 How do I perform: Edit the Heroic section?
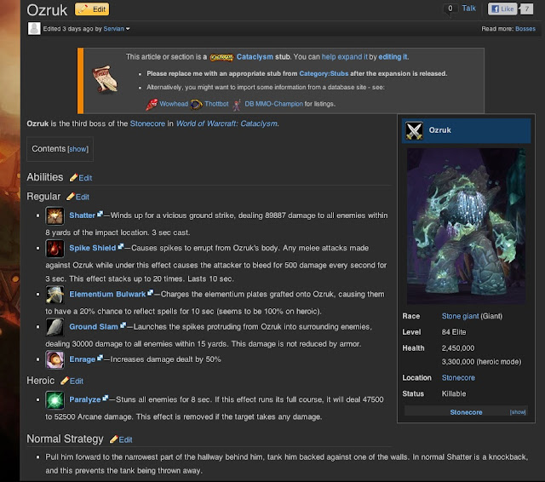[72, 382]
